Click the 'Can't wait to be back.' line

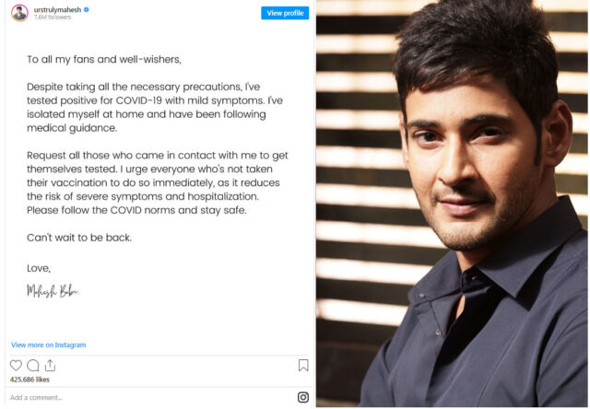coord(79,238)
